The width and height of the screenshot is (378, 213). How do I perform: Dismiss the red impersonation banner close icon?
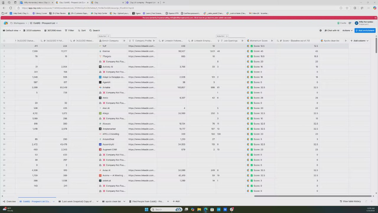376,18
